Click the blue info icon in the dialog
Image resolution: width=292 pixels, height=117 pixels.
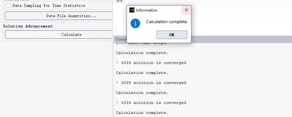[x=135, y=23]
